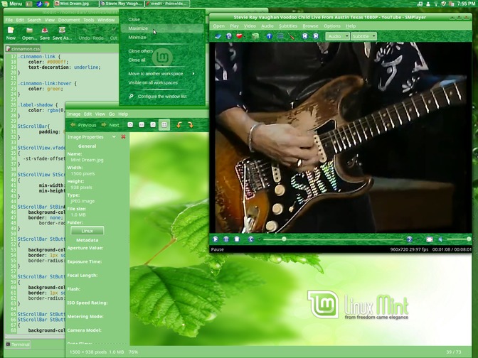Open SMPlayer's blue information icon
This screenshot has height=358, width=478.
(269, 36)
